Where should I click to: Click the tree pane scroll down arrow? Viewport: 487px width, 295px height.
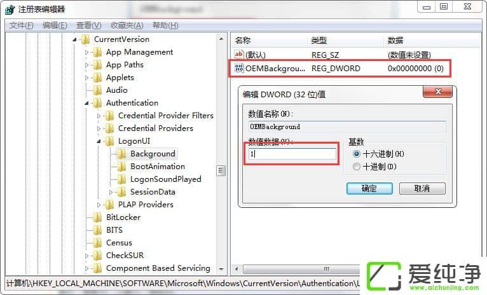(x=221, y=269)
